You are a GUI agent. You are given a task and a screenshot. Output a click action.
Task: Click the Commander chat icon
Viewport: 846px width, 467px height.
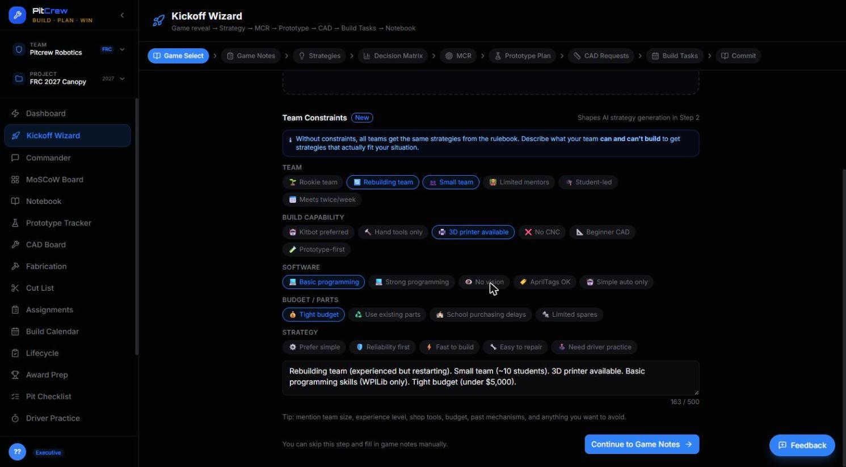click(x=15, y=158)
